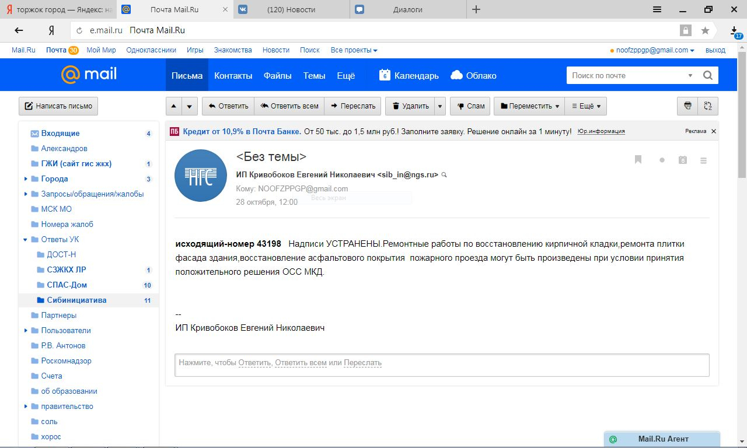Click the calendar event icon in message header
Screen dimensions: 747x448
click(x=682, y=160)
